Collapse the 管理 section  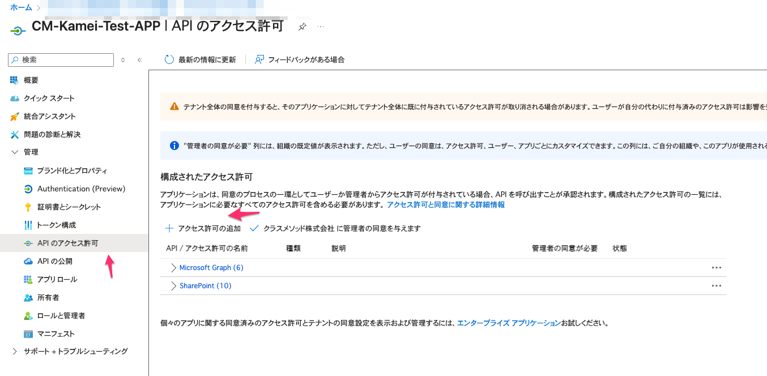pyautogui.click(x=29, y=152)
